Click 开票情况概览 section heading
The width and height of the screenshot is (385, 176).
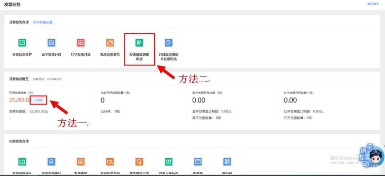(x=19, y=79)
